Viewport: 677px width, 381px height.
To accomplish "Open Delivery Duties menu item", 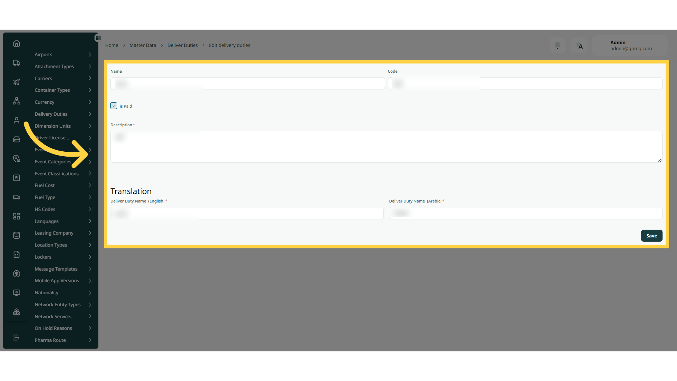I will pyautogui.click(x=63, y=114).
